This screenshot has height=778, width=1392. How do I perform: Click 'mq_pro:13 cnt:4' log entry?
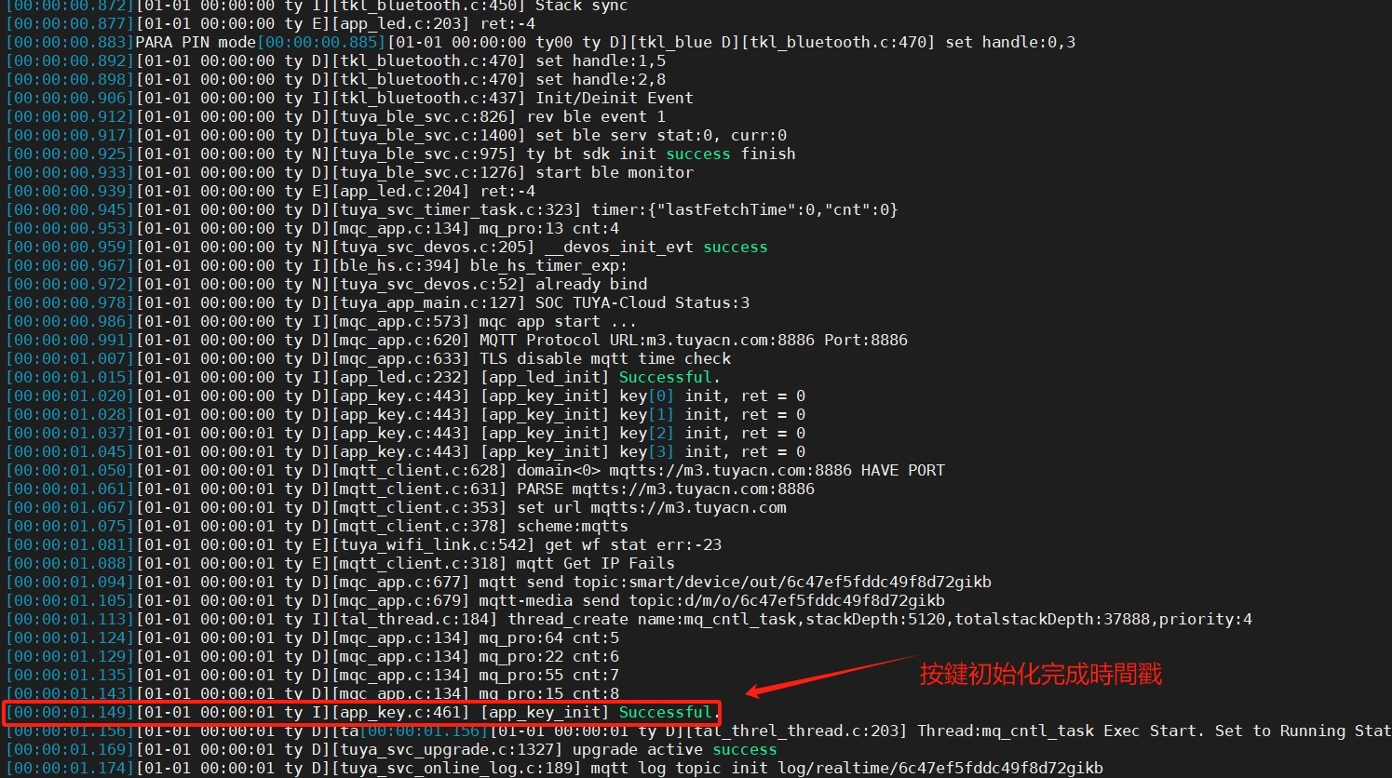pos(549,228)
